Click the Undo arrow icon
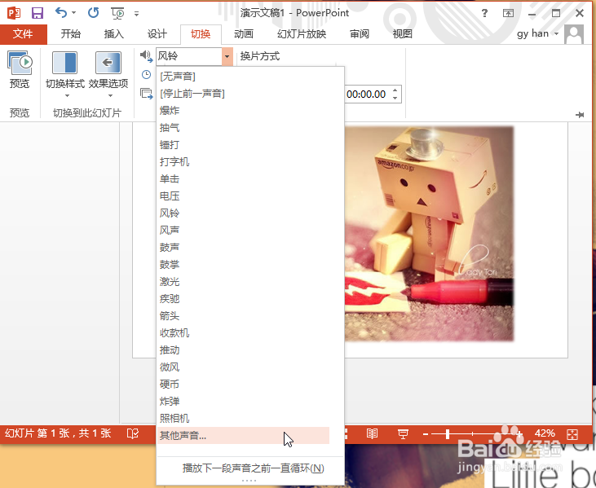 click(61, 12)
